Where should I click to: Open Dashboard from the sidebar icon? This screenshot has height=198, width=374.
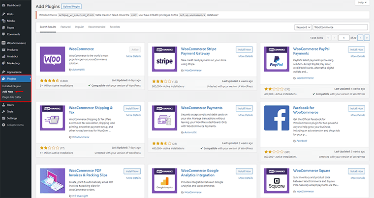[3, 5]
